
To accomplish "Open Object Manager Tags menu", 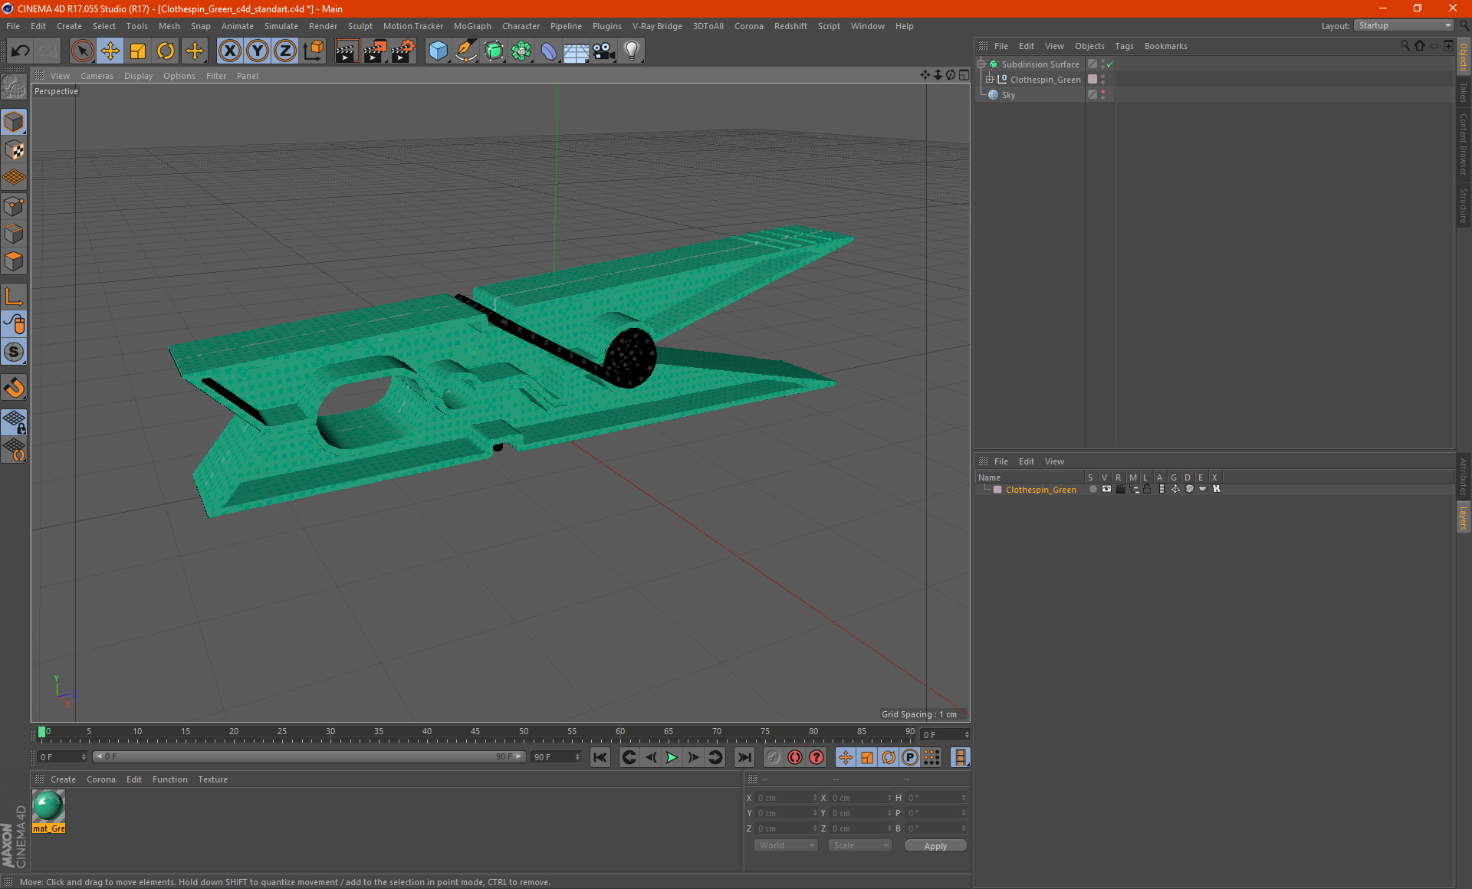I will click(x=1124, y=46).
